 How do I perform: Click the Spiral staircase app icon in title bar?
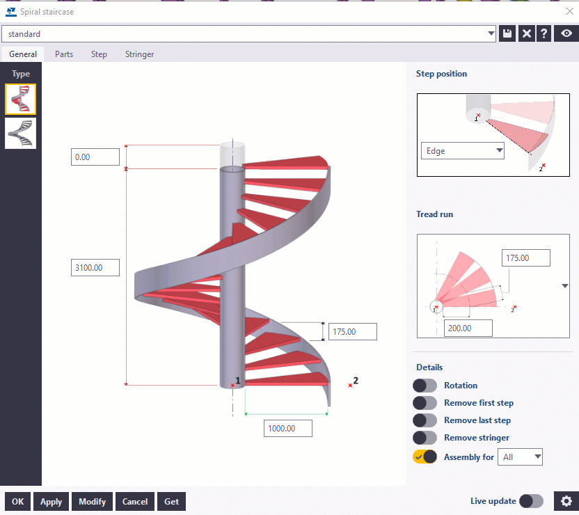11,12
